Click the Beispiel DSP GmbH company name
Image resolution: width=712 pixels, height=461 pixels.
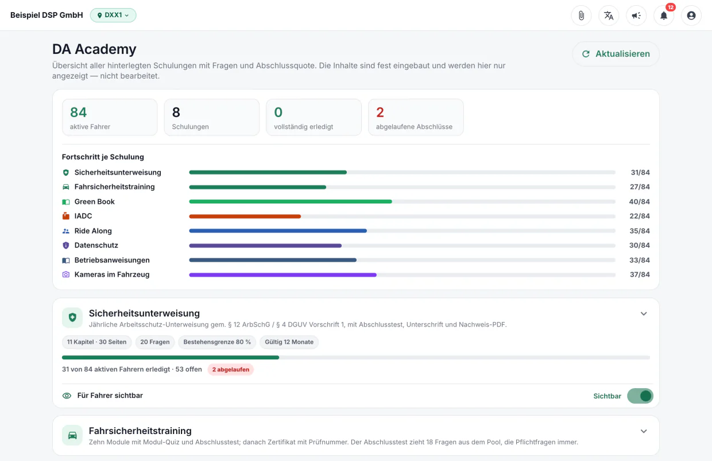[x=47, y=15]
